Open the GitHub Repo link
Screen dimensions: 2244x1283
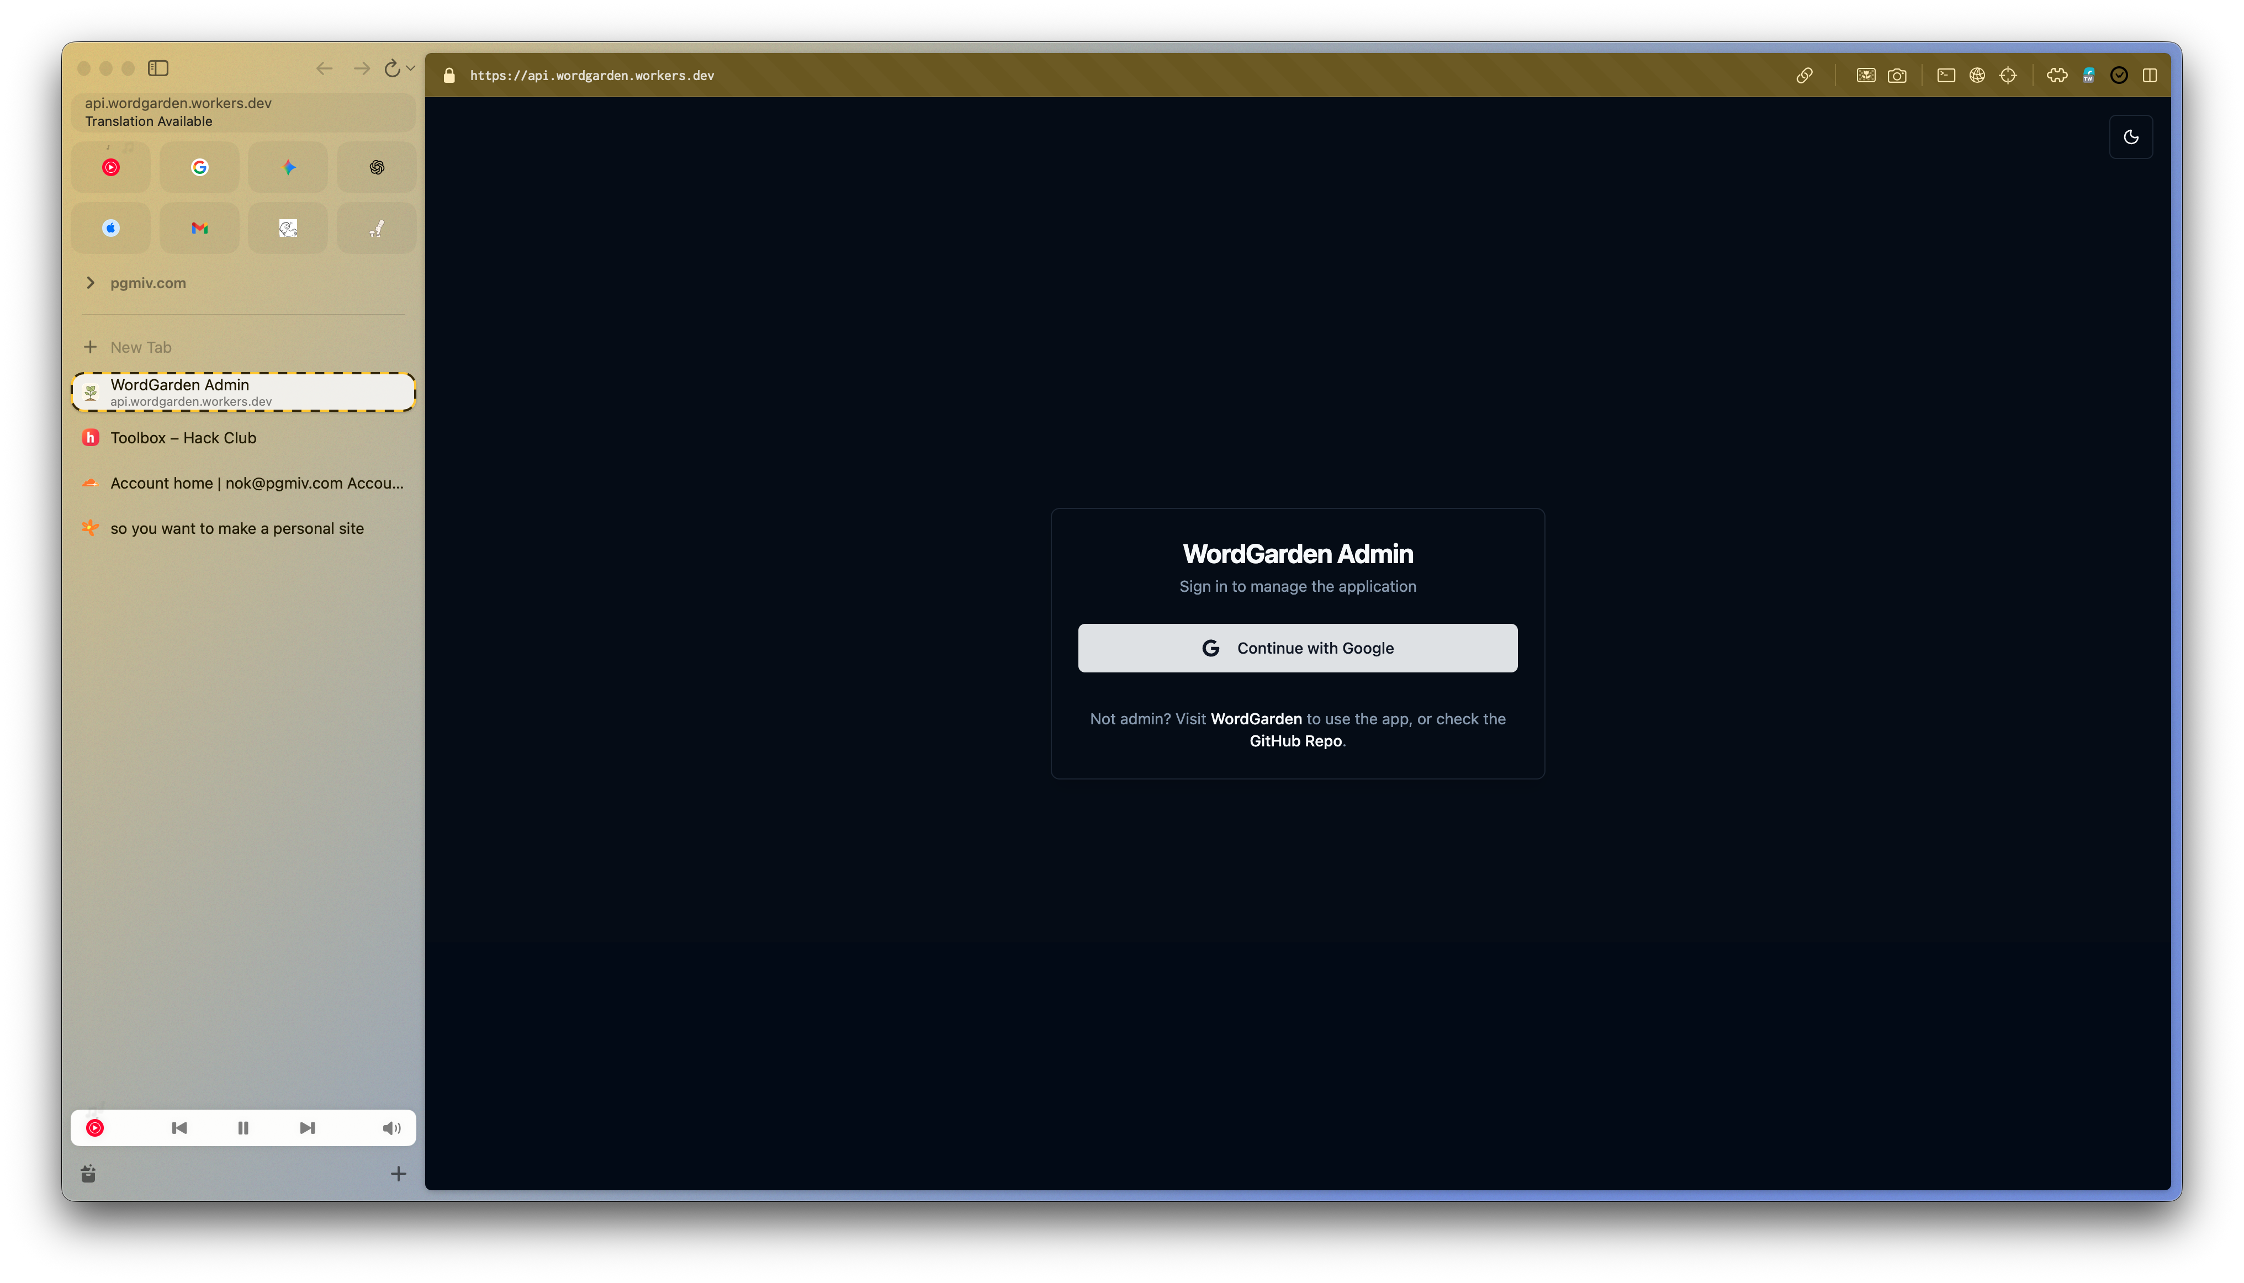[1295, 741]
